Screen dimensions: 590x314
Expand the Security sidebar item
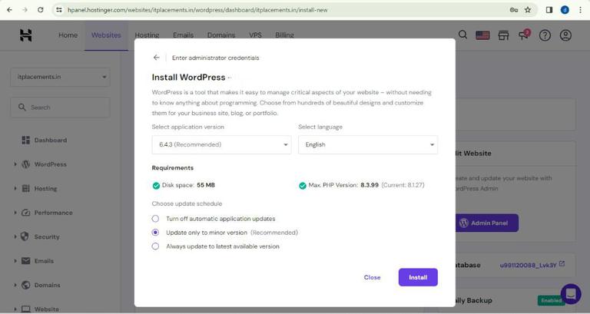pos(46,236)
